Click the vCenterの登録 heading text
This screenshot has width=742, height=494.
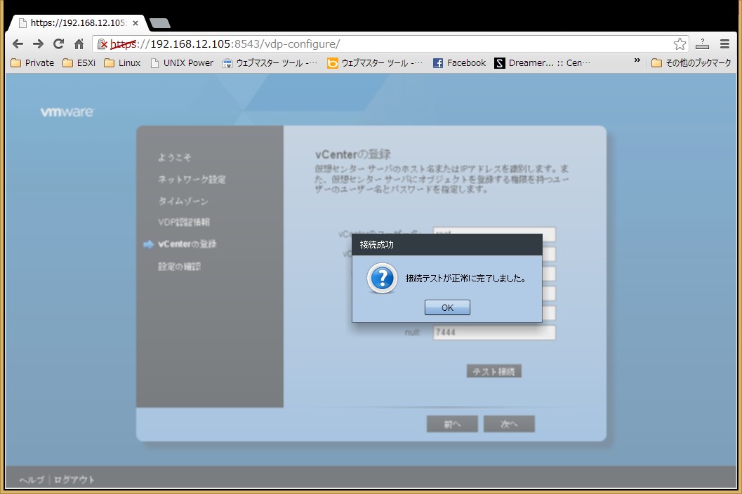(x=353, y=154)
